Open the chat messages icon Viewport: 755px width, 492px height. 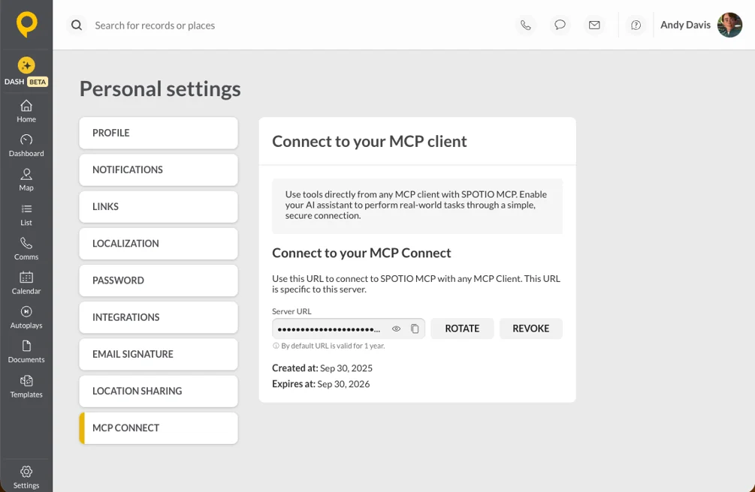click(560, 25)
